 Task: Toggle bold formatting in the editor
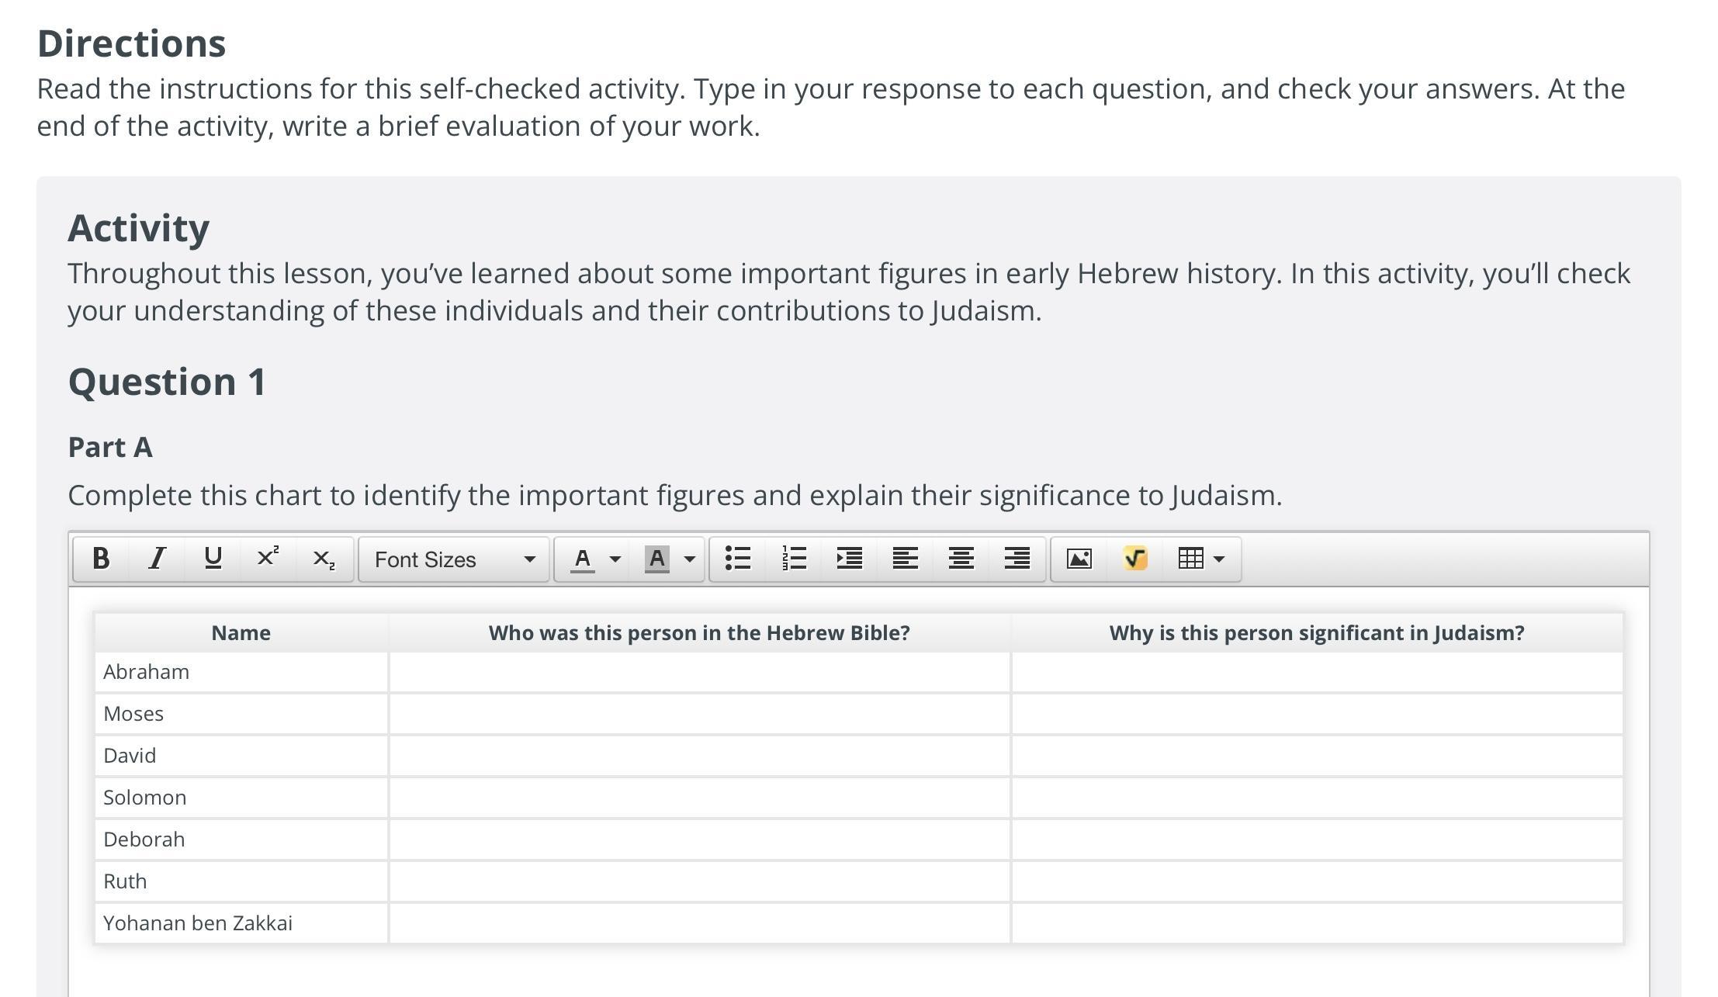pos(101,559)
